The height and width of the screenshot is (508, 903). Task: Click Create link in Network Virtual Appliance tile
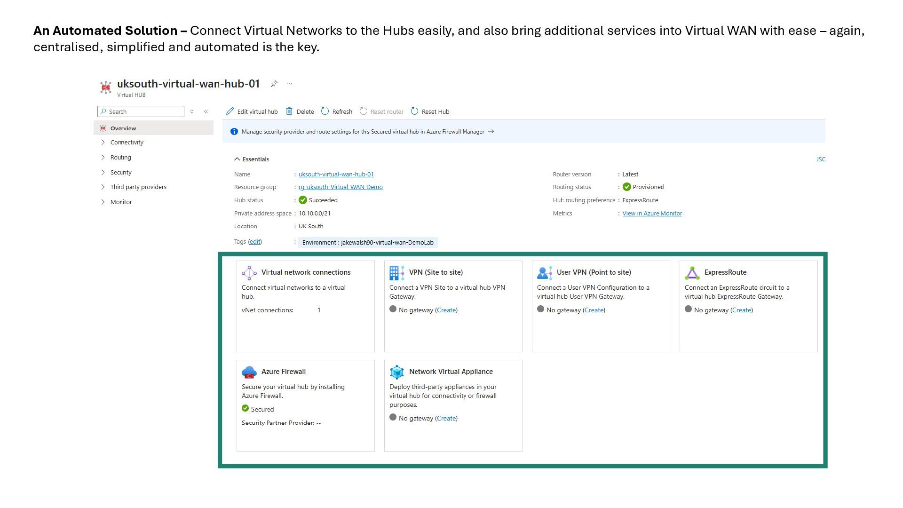(446, 418)
